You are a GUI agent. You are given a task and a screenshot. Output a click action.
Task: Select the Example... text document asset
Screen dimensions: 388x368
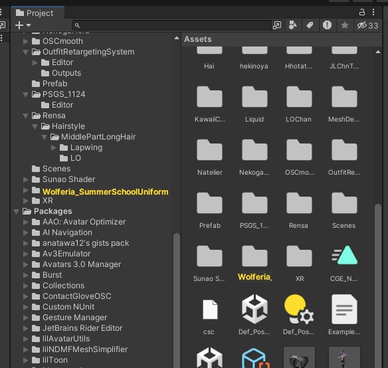344,310
